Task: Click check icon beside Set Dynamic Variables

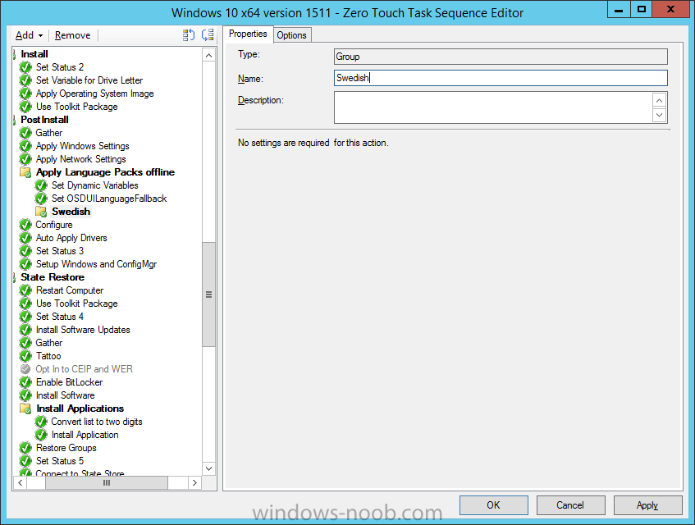Action: (x=41, y=185)
